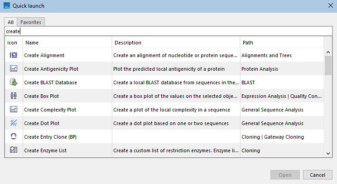Click the greyed-out Open button
This screenshot has width=337, height=184.
[285, 175]
